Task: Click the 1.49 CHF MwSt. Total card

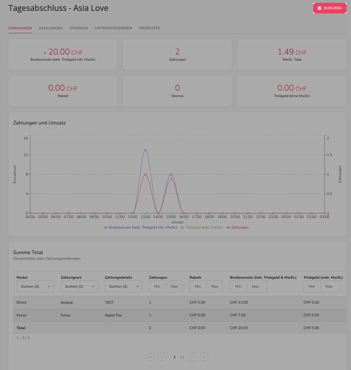Action: point(292,55)
